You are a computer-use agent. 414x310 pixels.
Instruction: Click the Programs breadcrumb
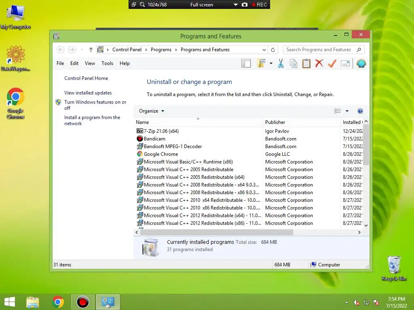pyautogui.click(x=161, y=50)
